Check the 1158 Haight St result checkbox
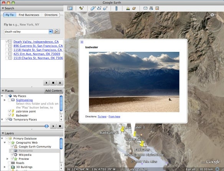Screen dimensions: 224x171 point(7,50)
